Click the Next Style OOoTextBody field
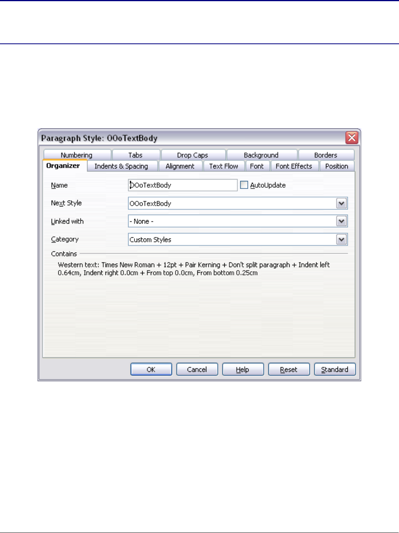The width and height of the screenshot is (399, 533). 238,203
